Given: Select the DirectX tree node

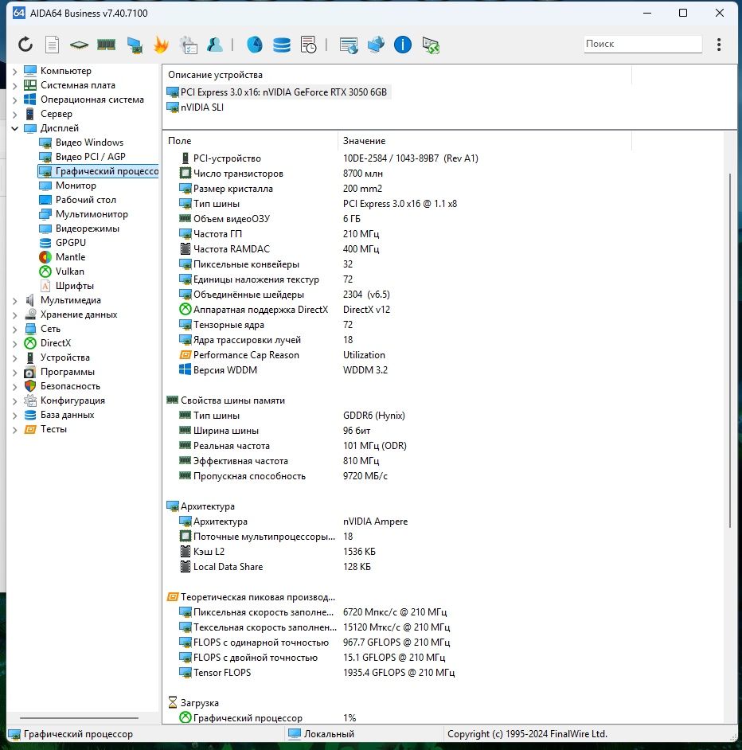Looking at the screenshot, I should click(47, 343).
